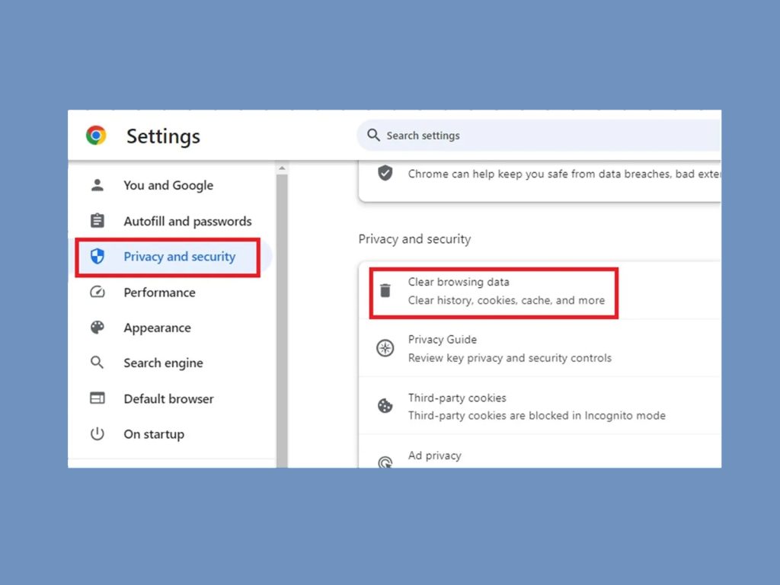Open Ad privacy settings
Viewport: 780px width, 585px height.
pos(540,452)
